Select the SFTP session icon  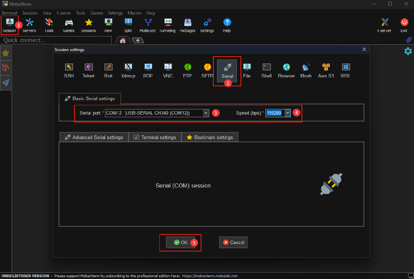click(x=207, y=70)
